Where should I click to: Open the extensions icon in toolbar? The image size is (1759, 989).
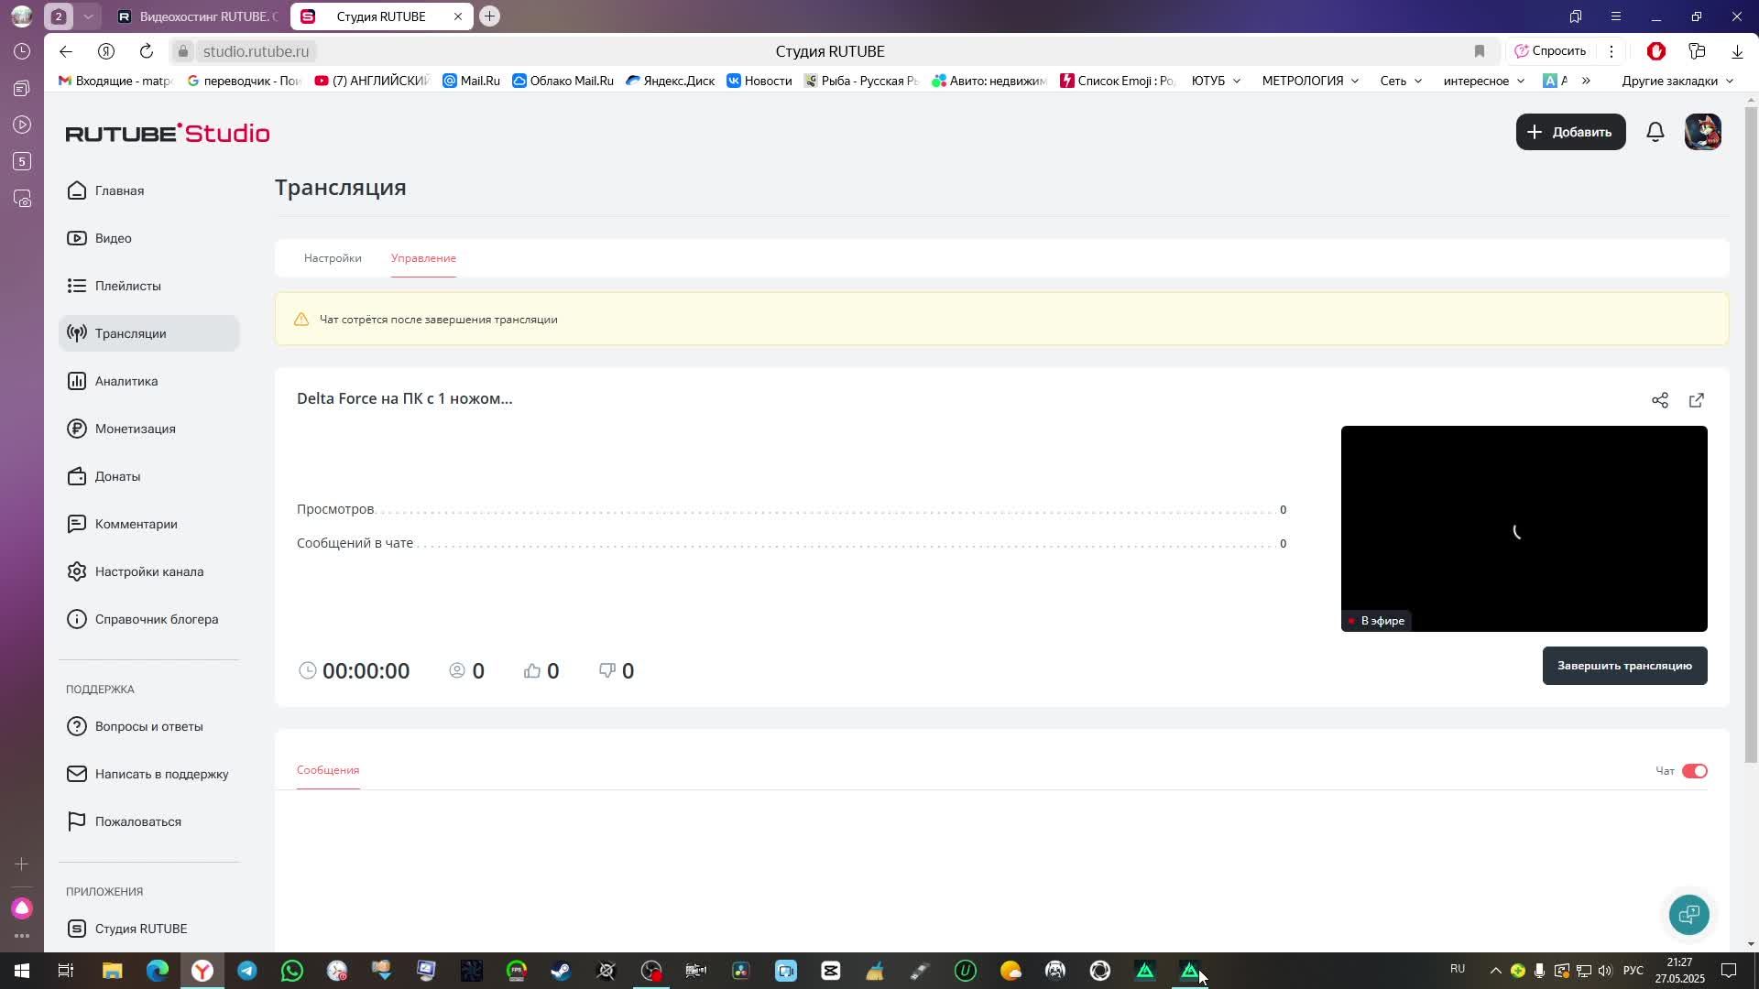(x=1697, y=51)
